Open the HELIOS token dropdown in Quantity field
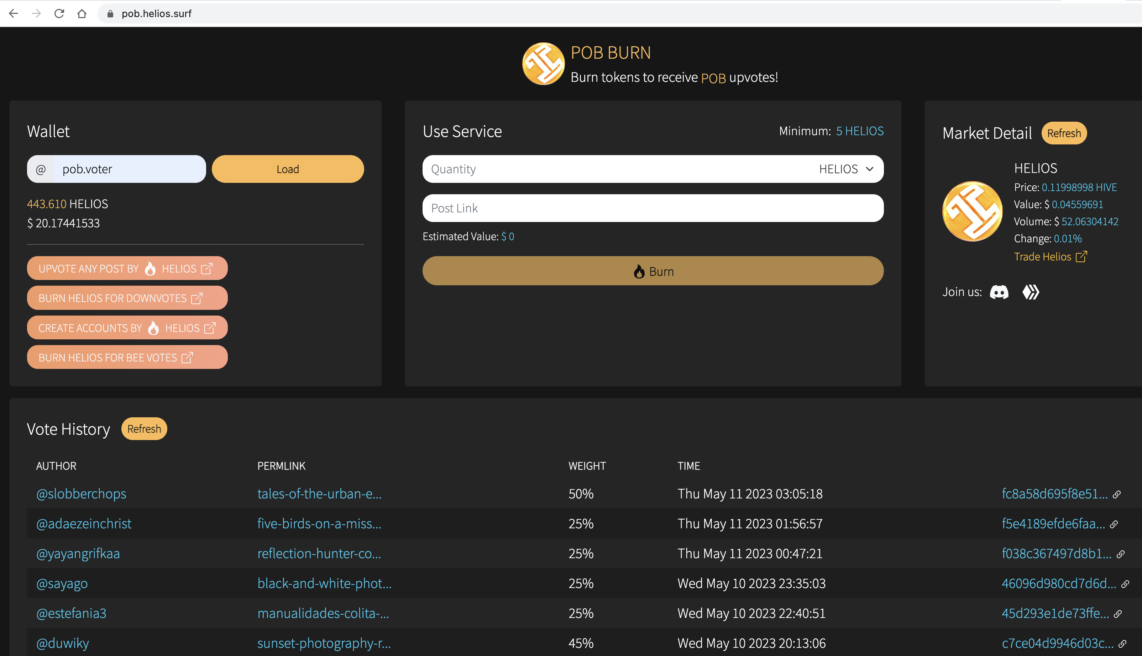 (x=846, y=169)
